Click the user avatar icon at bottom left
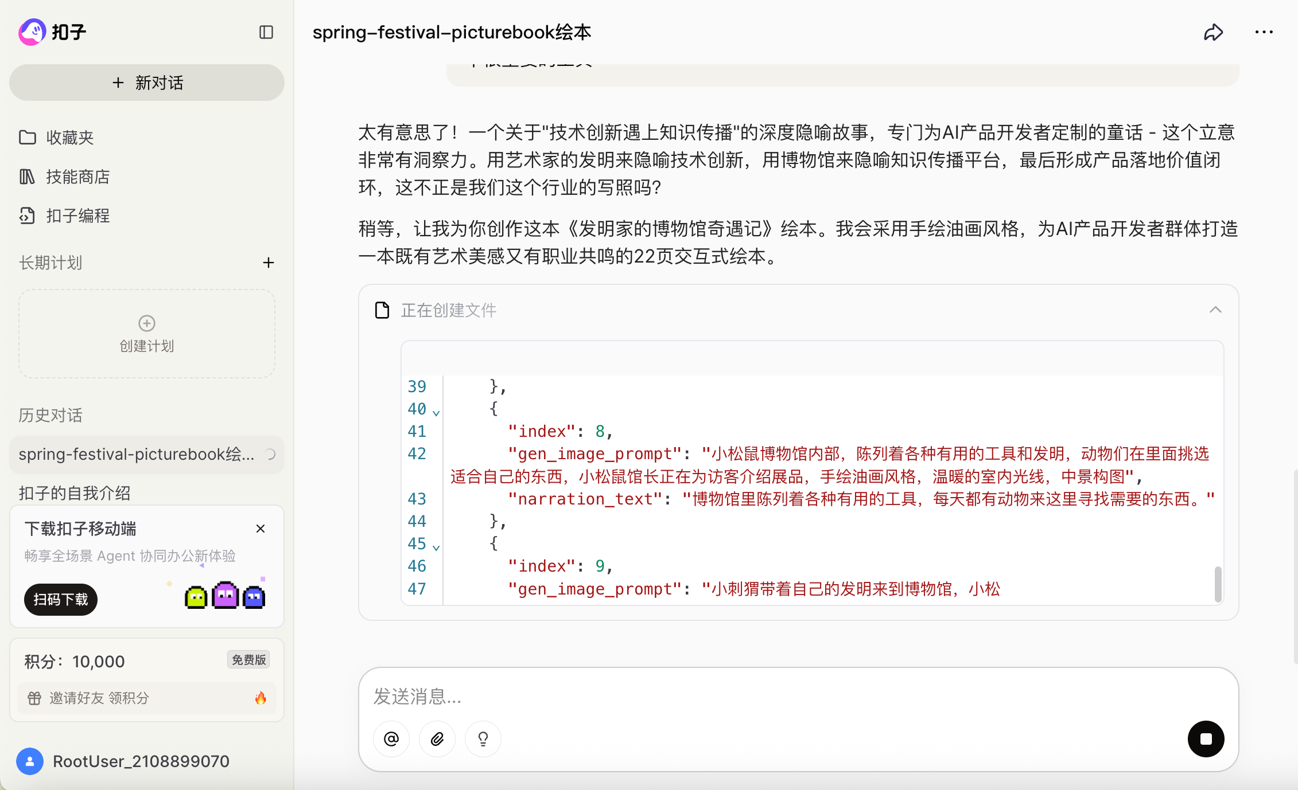Screen dimensions: 1298x790 point(30,761)
